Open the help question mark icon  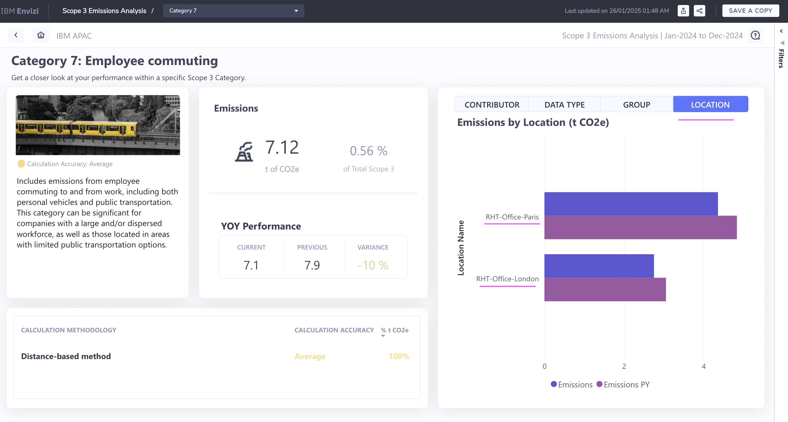(x=755, y=35)
